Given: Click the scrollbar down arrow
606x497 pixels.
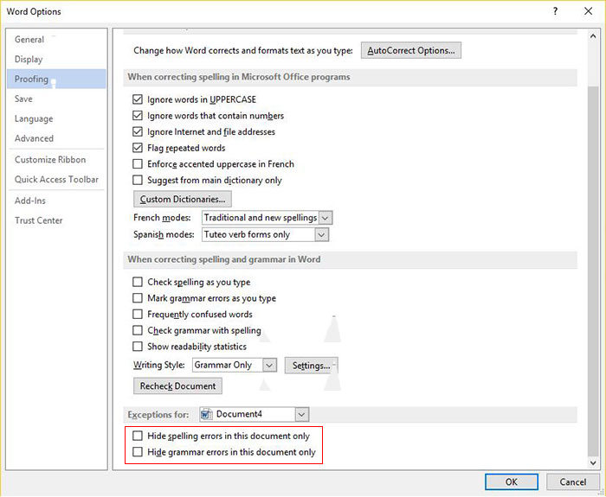Looking at the screenshot, I should [x=593, y=462].
